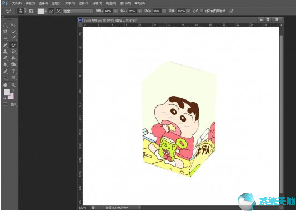Open the Load percentage slider arrow
296x211 pixels.
click(140, 11)
